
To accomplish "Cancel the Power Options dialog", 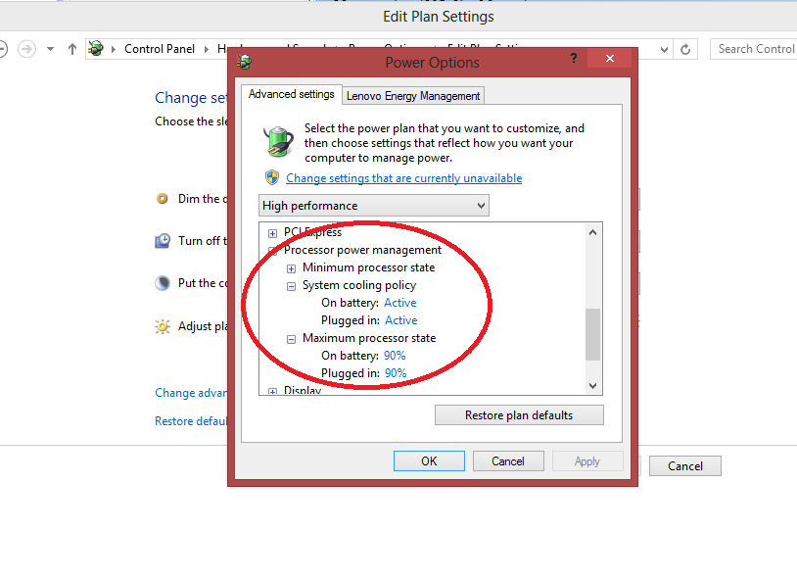I will point(508,460).
